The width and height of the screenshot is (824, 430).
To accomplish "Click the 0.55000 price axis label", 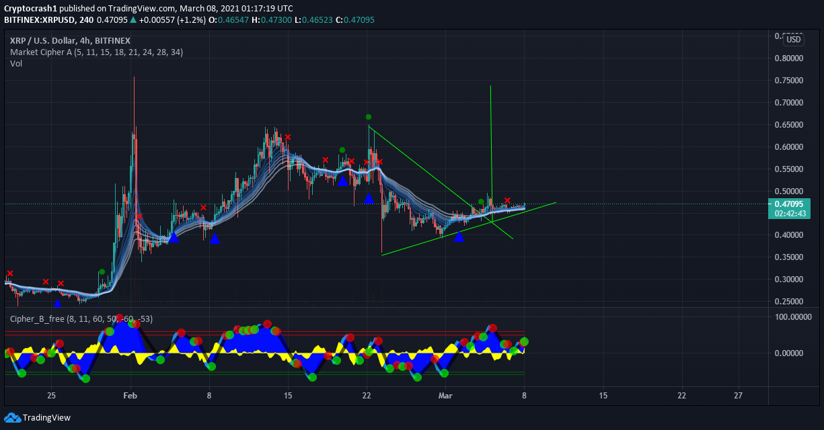I will click(788, 169).
